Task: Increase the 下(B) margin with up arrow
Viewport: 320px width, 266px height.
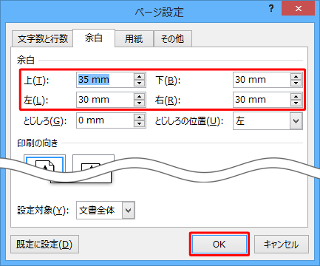Action: (x=296, y=76)
